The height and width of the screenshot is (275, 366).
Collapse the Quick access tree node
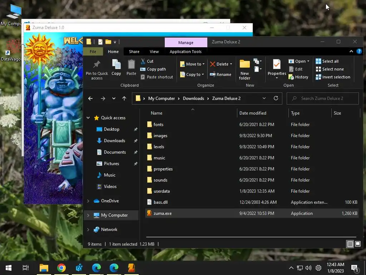coord(88,117)
